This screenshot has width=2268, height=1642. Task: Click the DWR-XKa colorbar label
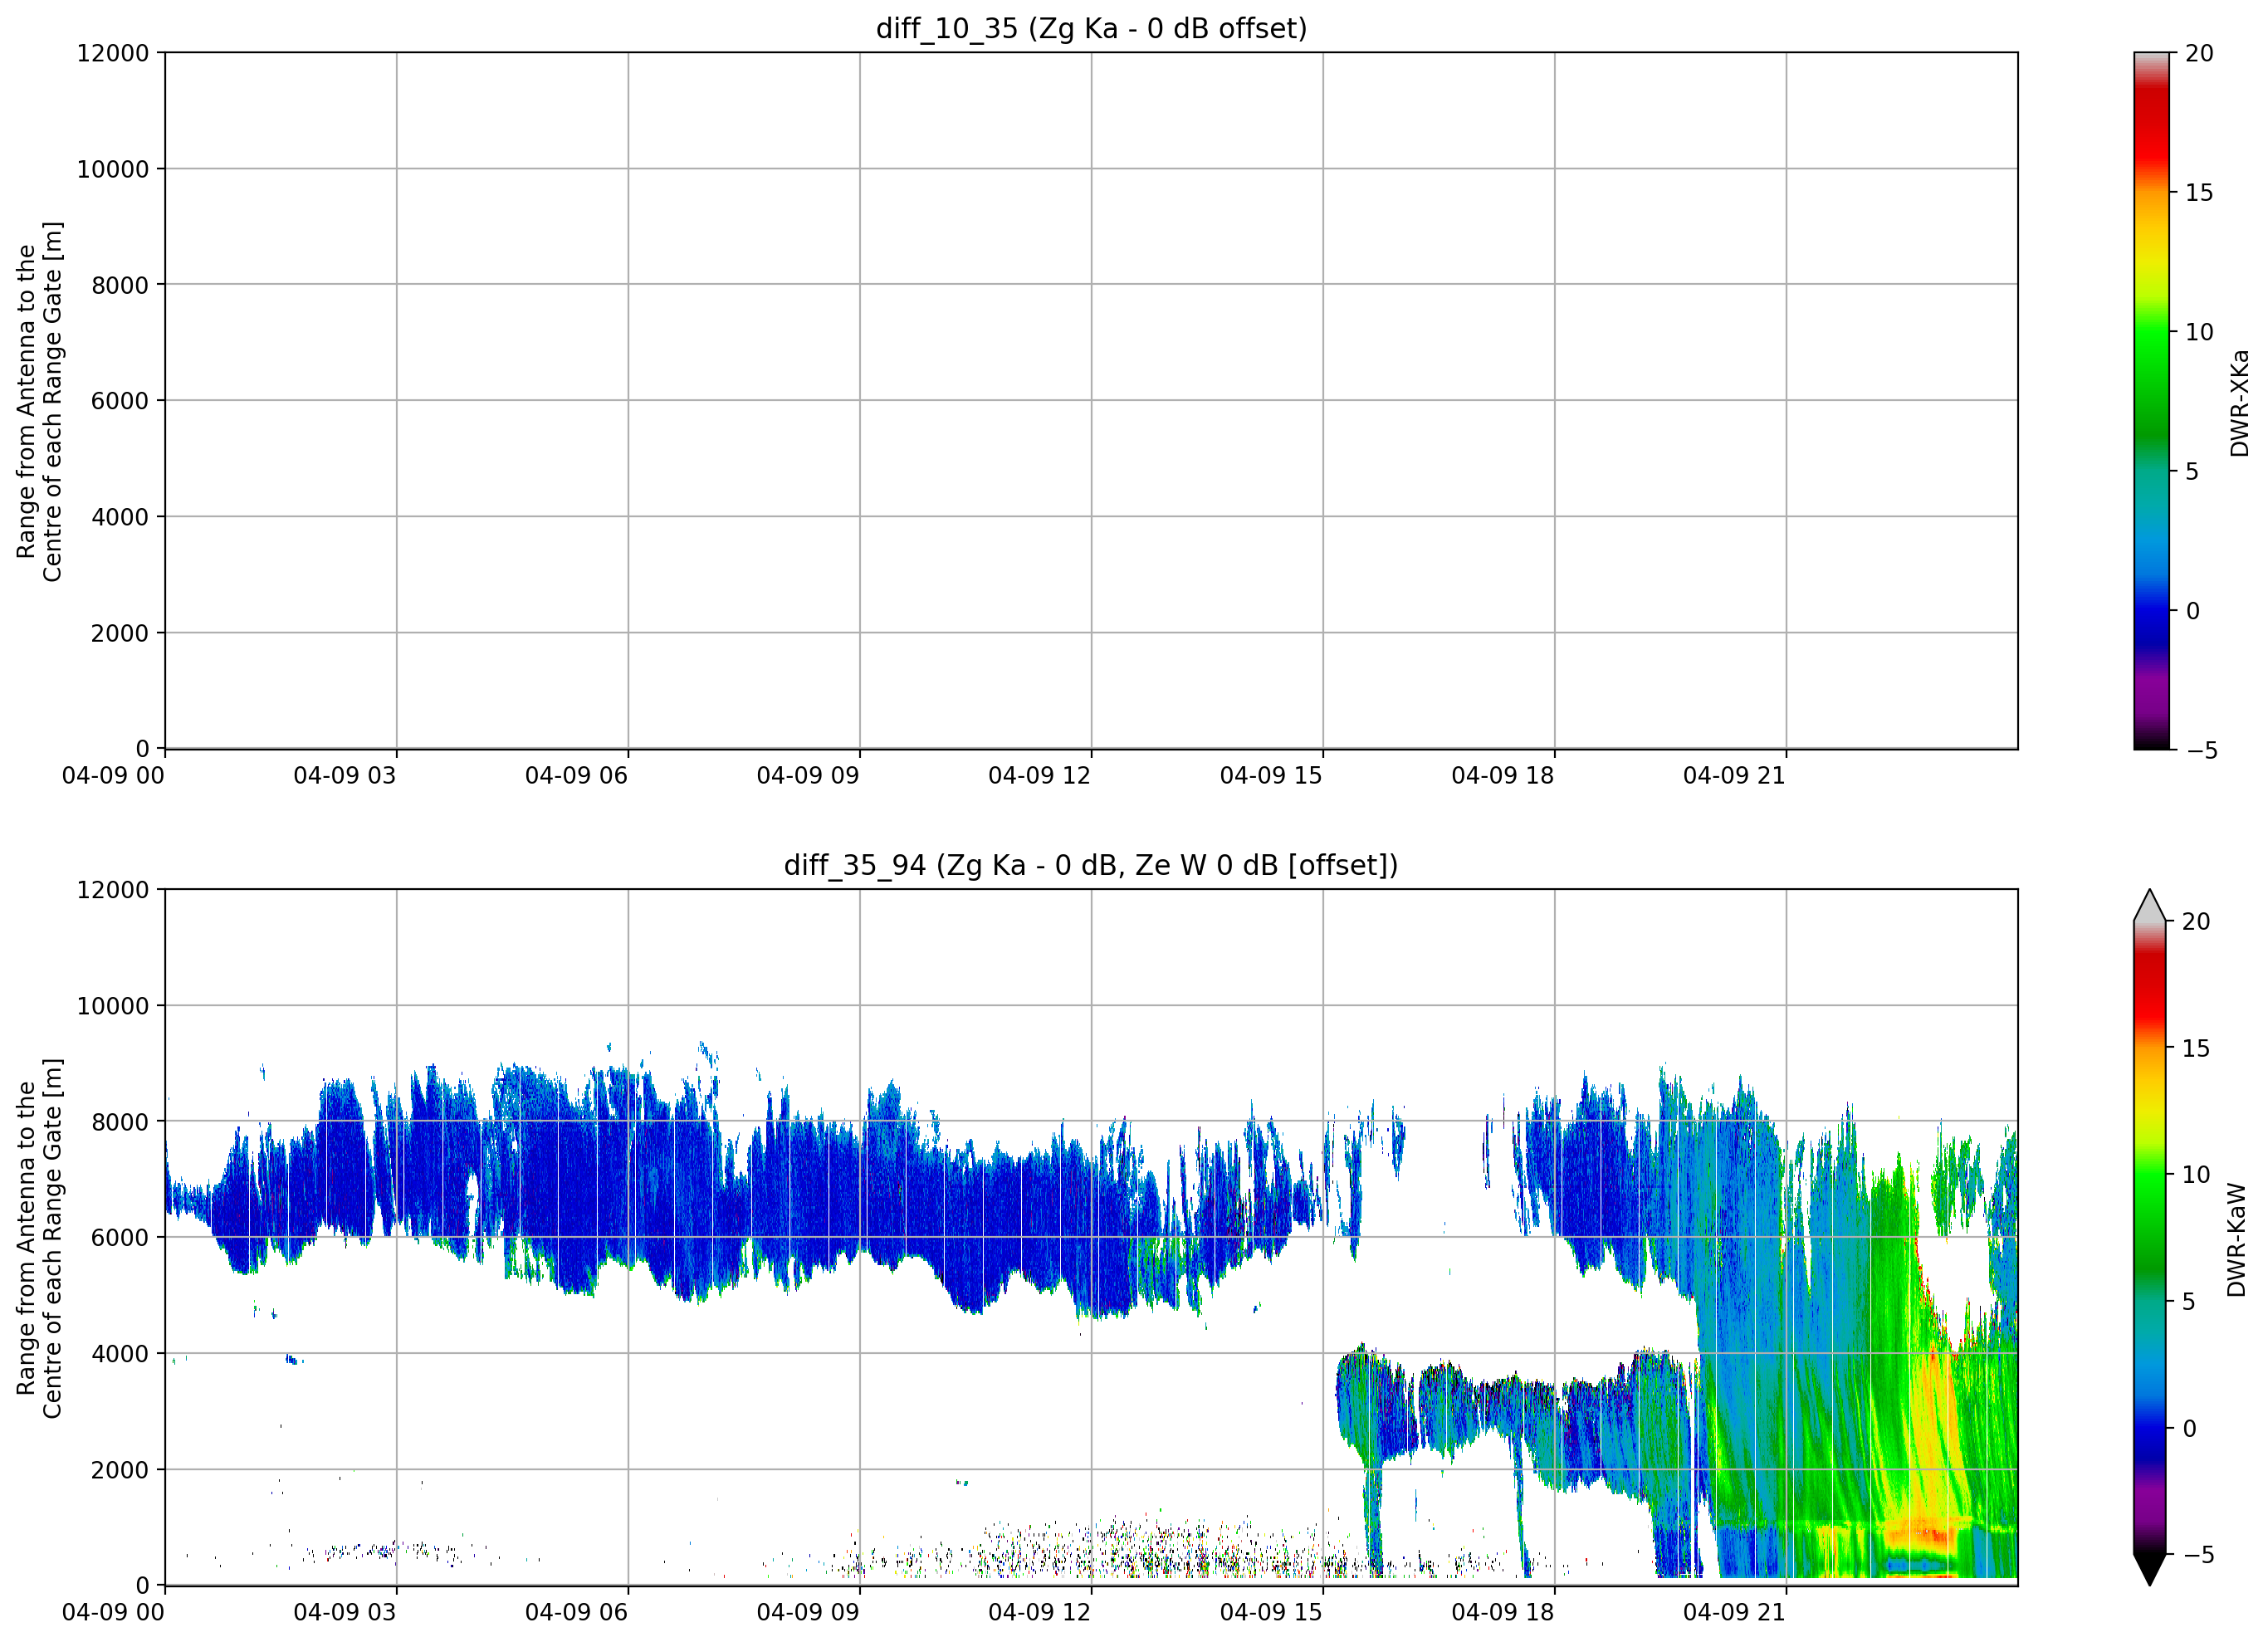point(2239,402)
